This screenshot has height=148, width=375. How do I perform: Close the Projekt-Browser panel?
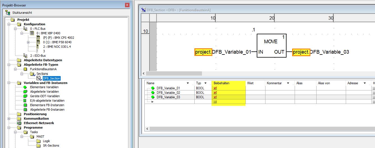(128, 5)
